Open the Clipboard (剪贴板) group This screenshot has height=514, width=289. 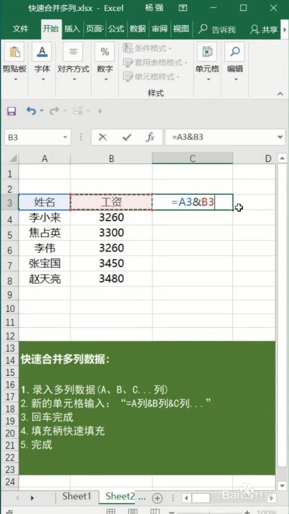point(14,62)
